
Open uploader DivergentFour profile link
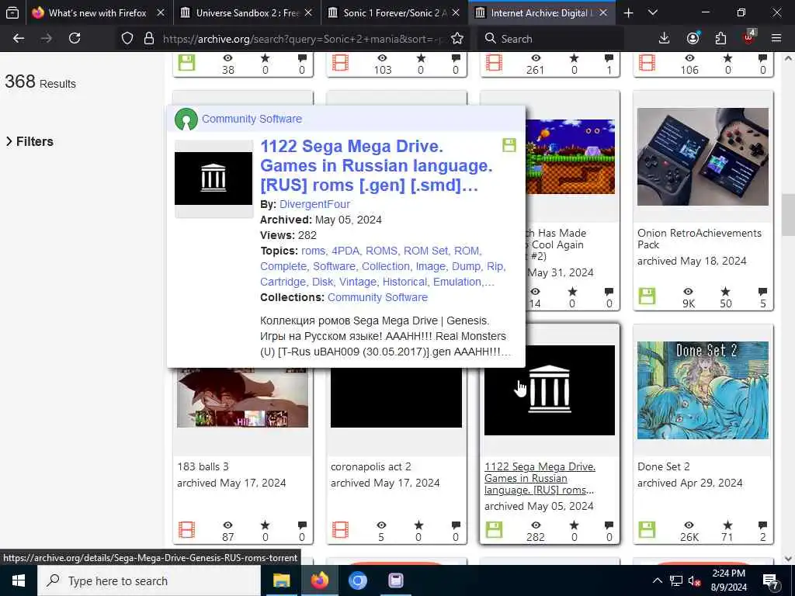pos(314,204)
